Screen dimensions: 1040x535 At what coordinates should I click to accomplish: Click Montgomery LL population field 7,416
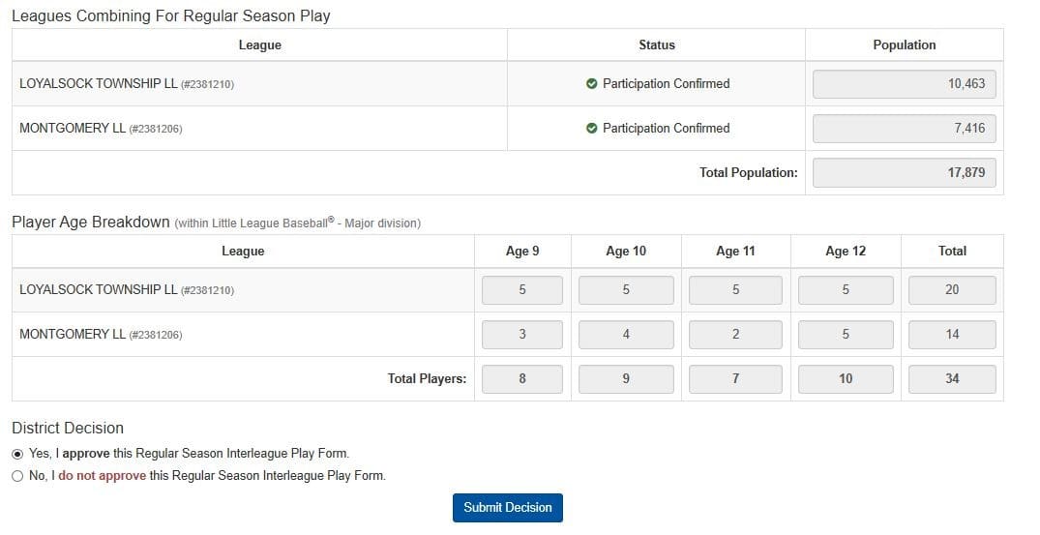[904, 129]
